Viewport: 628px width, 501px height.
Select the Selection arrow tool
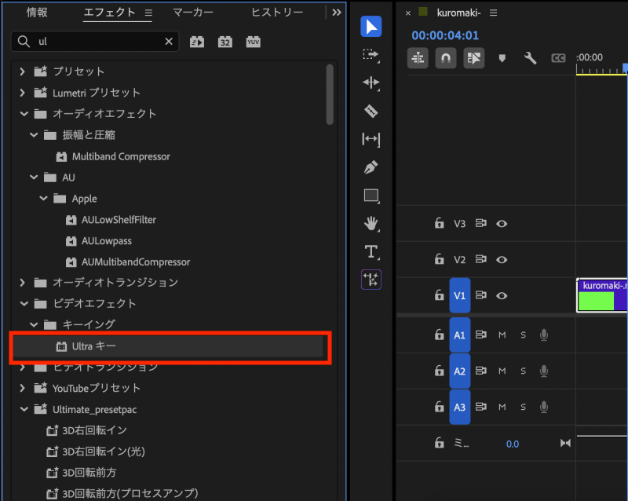(371, 27)
